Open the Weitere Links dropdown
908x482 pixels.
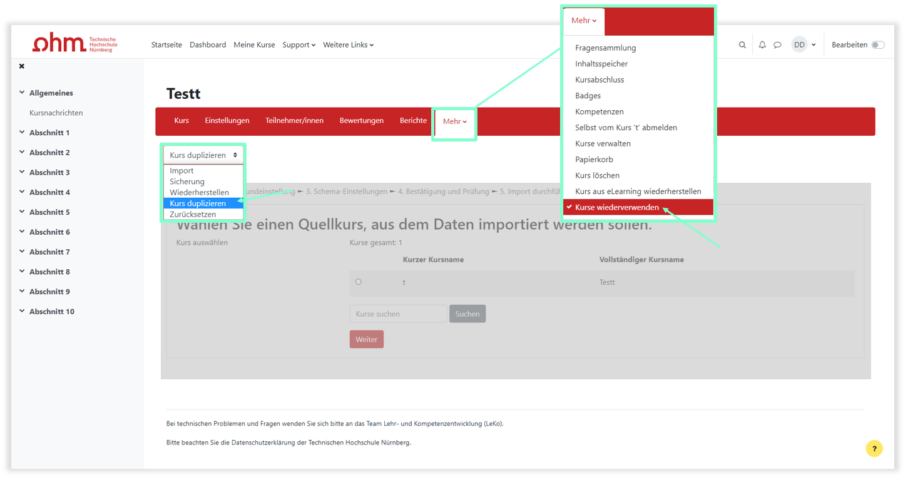coord(348,45)
